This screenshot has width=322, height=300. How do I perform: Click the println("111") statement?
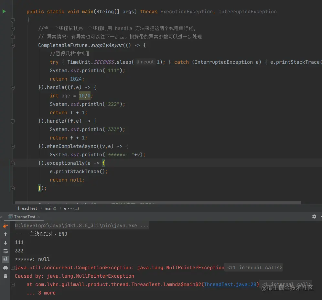(88, 71)
